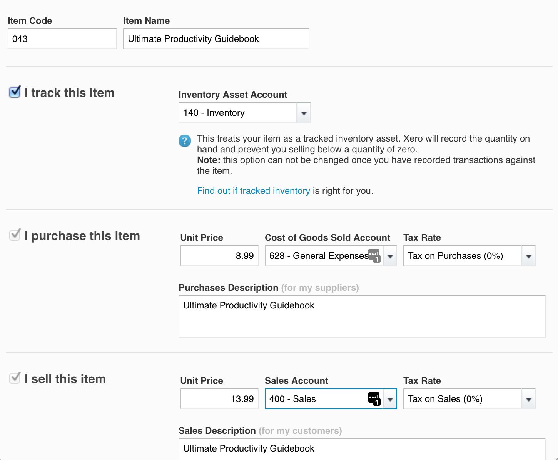Image resolution: width=558 pixels, height=460 pixels.
Task: Open the Tax on Purchases rate dropdown arrow
Action: 528,256
